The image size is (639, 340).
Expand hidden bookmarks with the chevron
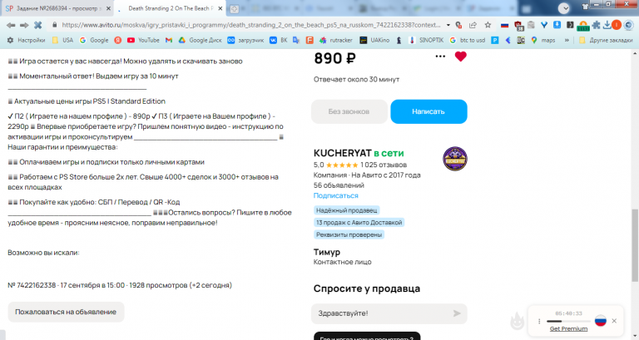pyautogui.click(x=567, y=40)
